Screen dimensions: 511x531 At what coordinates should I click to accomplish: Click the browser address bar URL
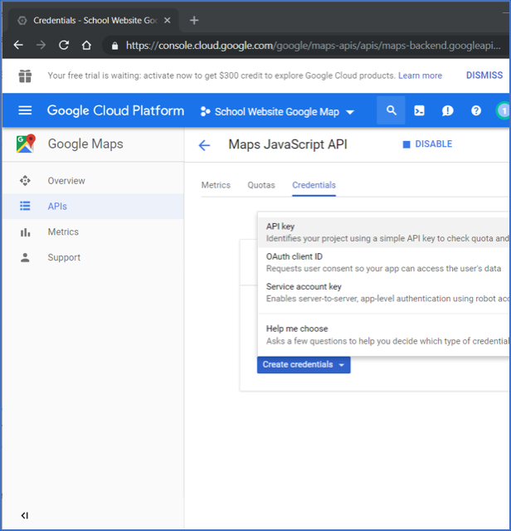(x=315, y=46)
